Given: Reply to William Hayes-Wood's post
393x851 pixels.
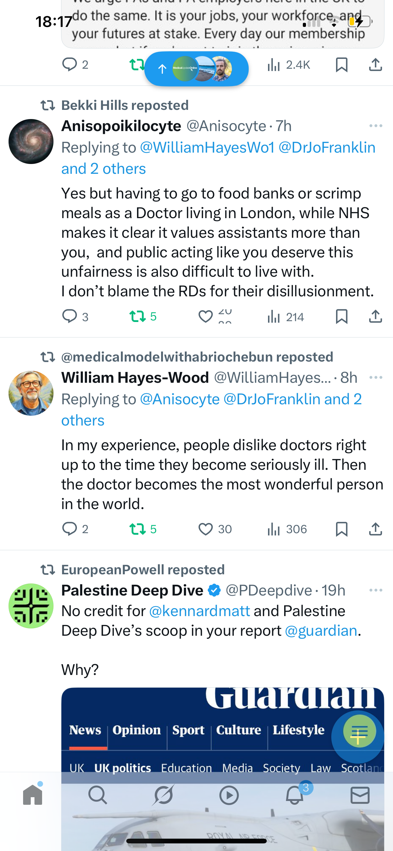Looking at the screenshot, I should 70,529.
